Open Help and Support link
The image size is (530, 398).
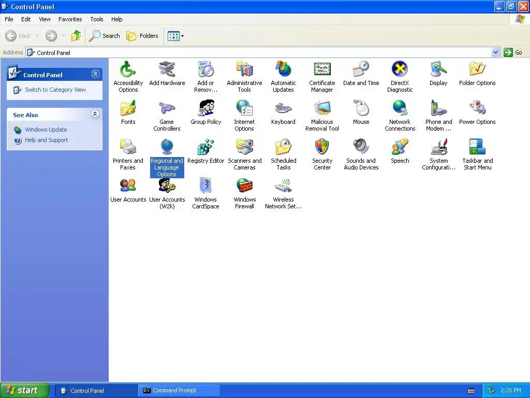click(x=46, y=140)
